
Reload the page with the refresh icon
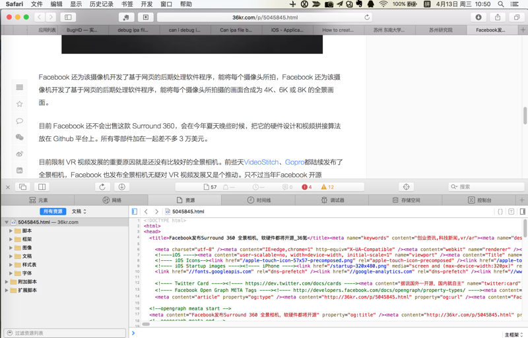coord(367,17)
